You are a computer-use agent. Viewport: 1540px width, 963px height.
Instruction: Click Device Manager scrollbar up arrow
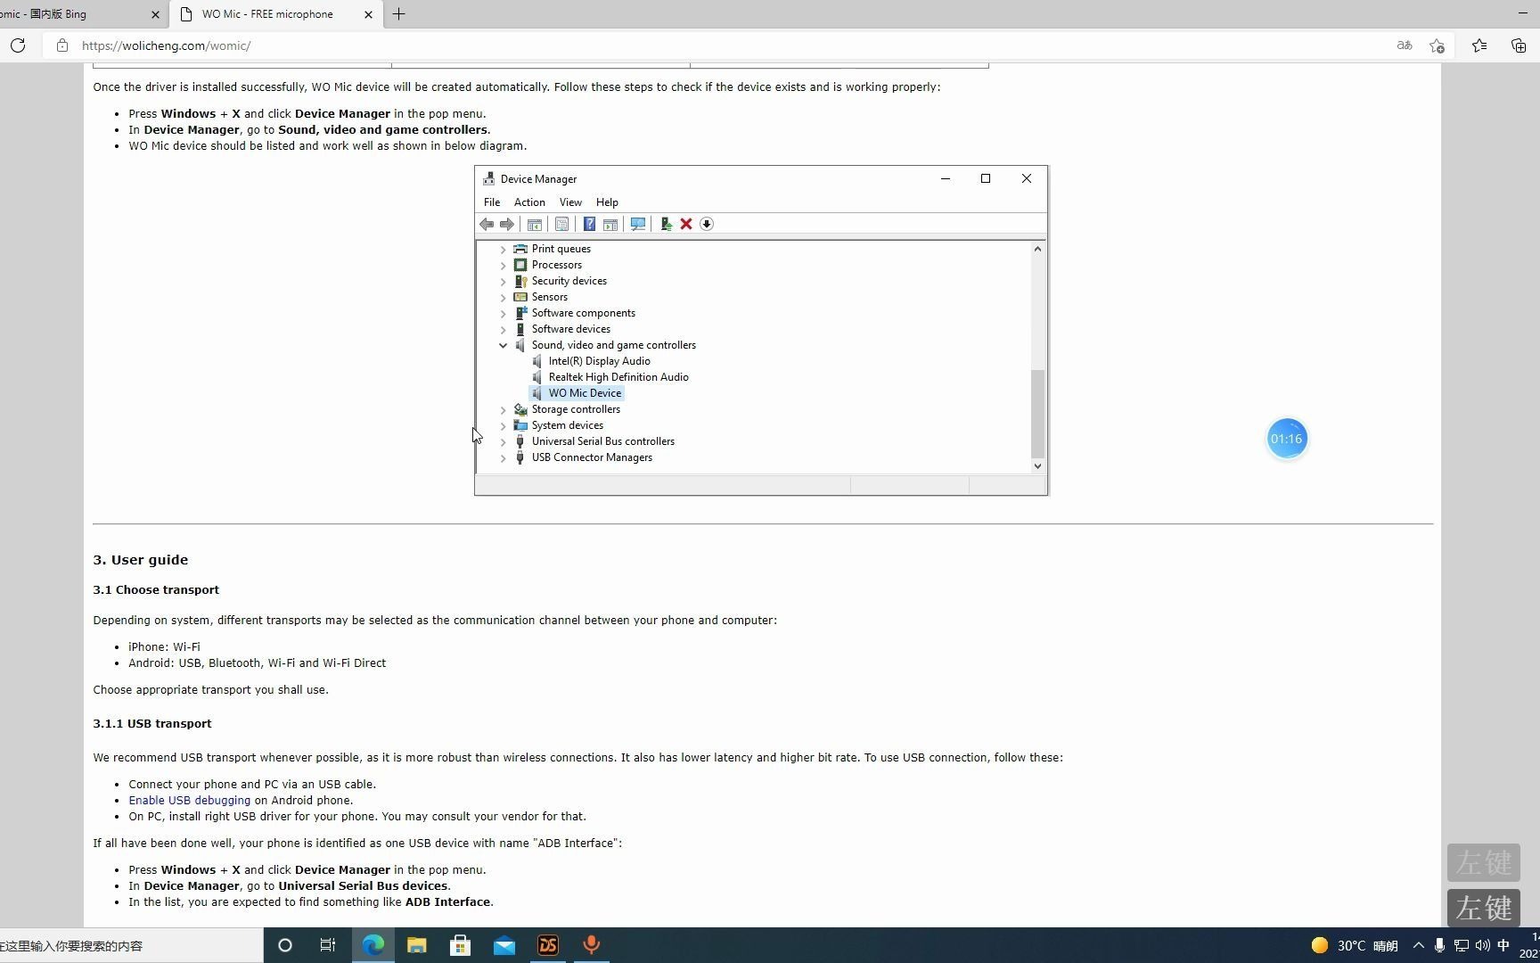tap(1037, 249)
